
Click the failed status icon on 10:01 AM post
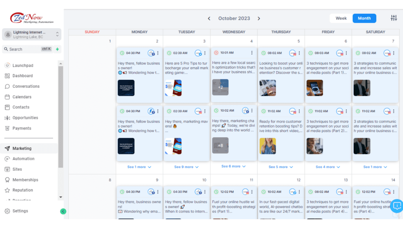(x=216, y=53)
